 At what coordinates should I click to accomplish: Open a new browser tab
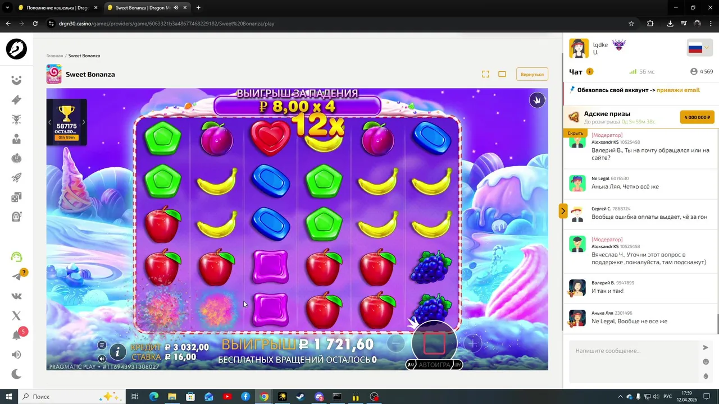[198, 8]
